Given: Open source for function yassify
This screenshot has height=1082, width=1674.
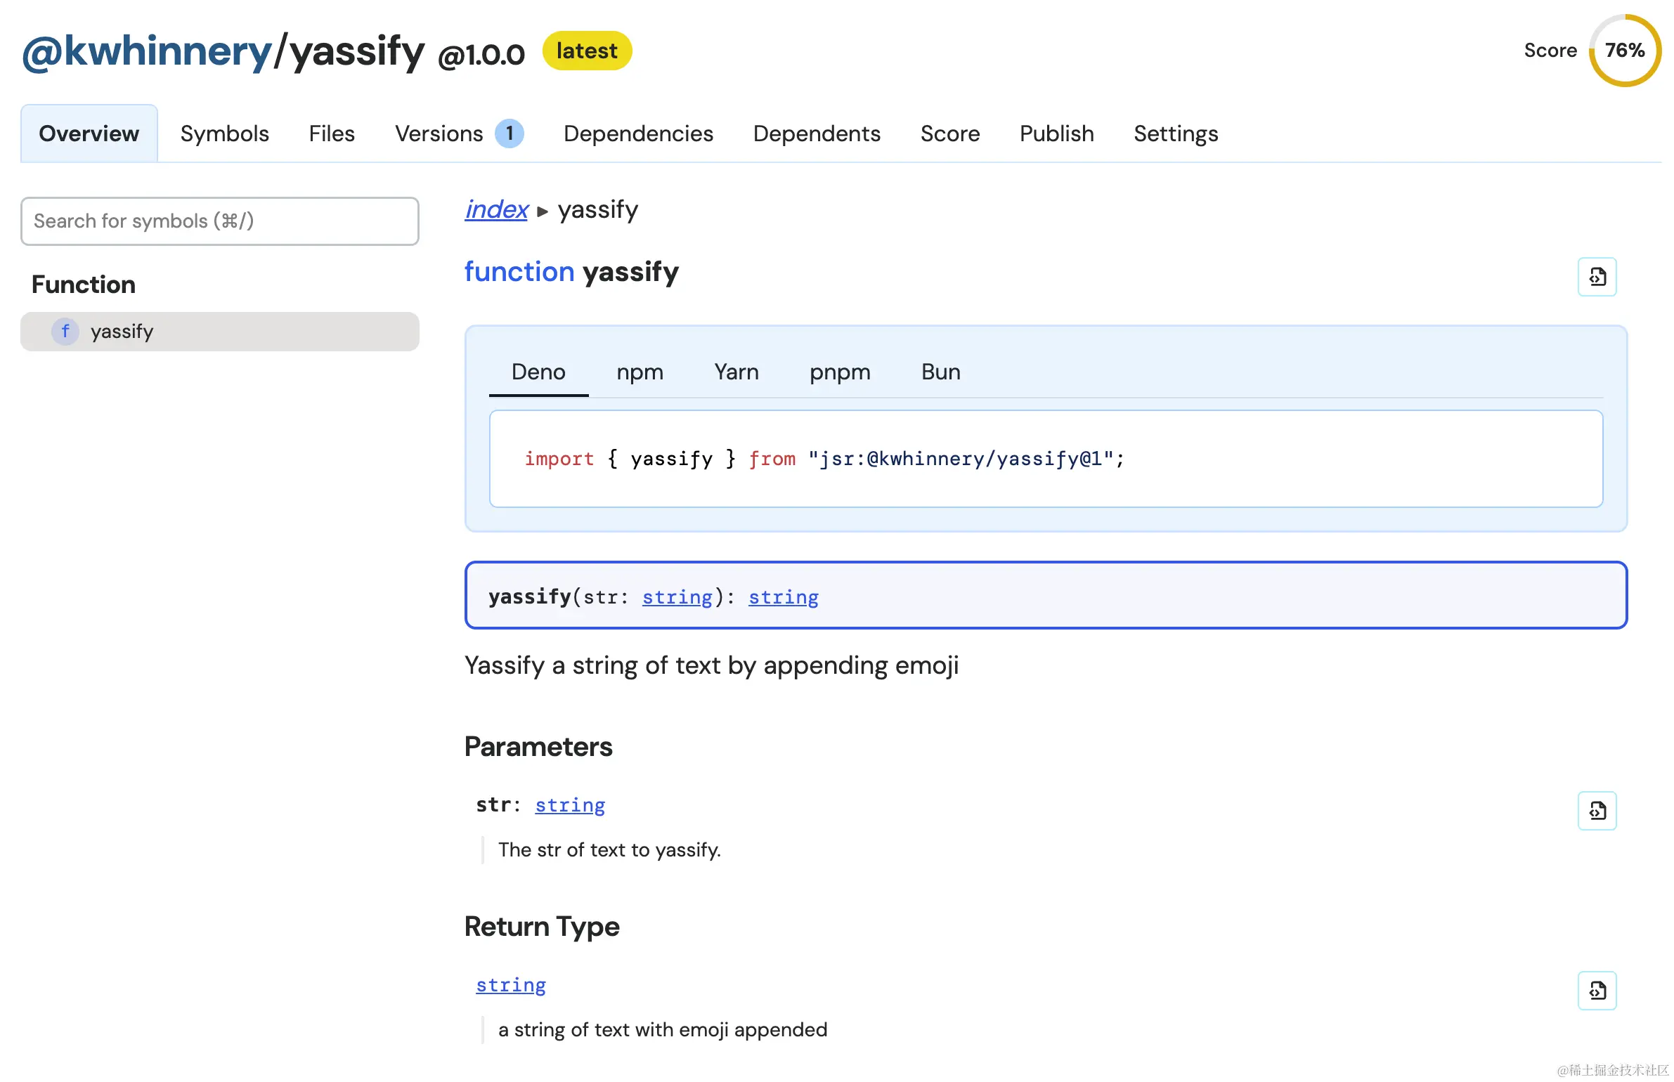Looking at the screenshot, I should tap(1597, 277).
